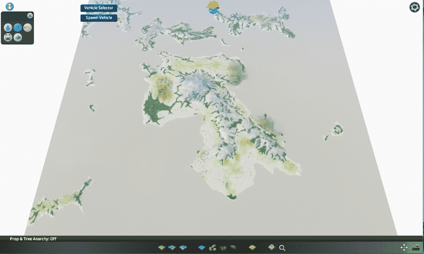
Task: Open the gear options menu
Action: click(x=414, y=7)
